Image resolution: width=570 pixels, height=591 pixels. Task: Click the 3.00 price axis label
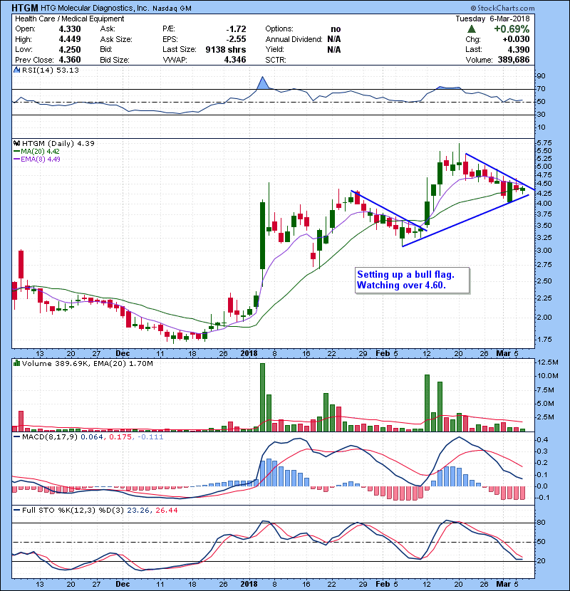coord(544,250)
